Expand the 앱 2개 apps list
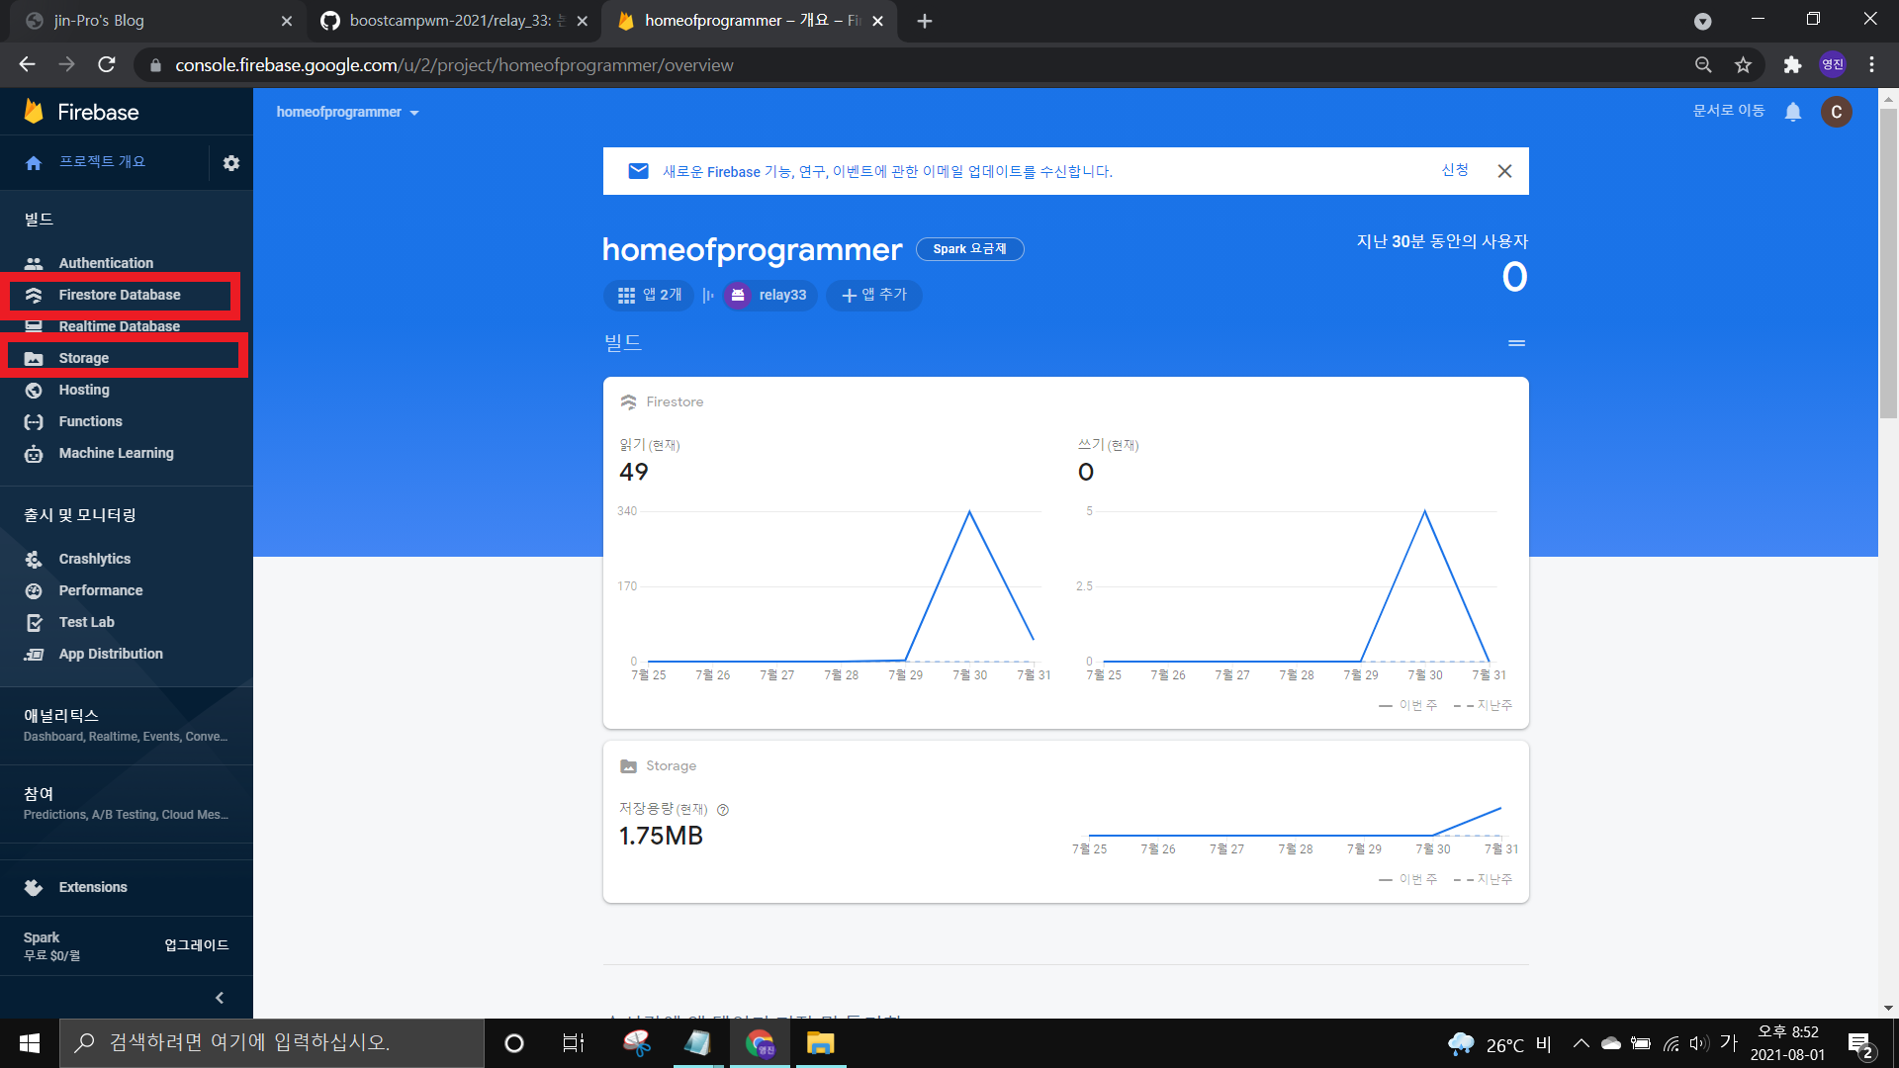The width and height of the screenshot is (1899, 1068). pyautogui.click(x=648, y=295)
